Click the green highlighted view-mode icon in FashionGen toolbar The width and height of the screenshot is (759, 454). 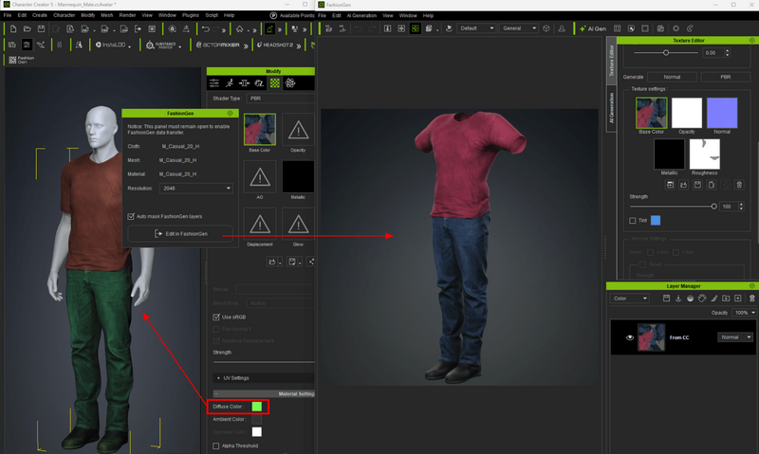click(416, 28)
